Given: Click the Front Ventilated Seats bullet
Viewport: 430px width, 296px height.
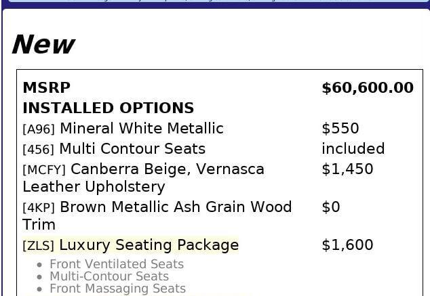Looking at the screenshot, I should pos(117,264).
